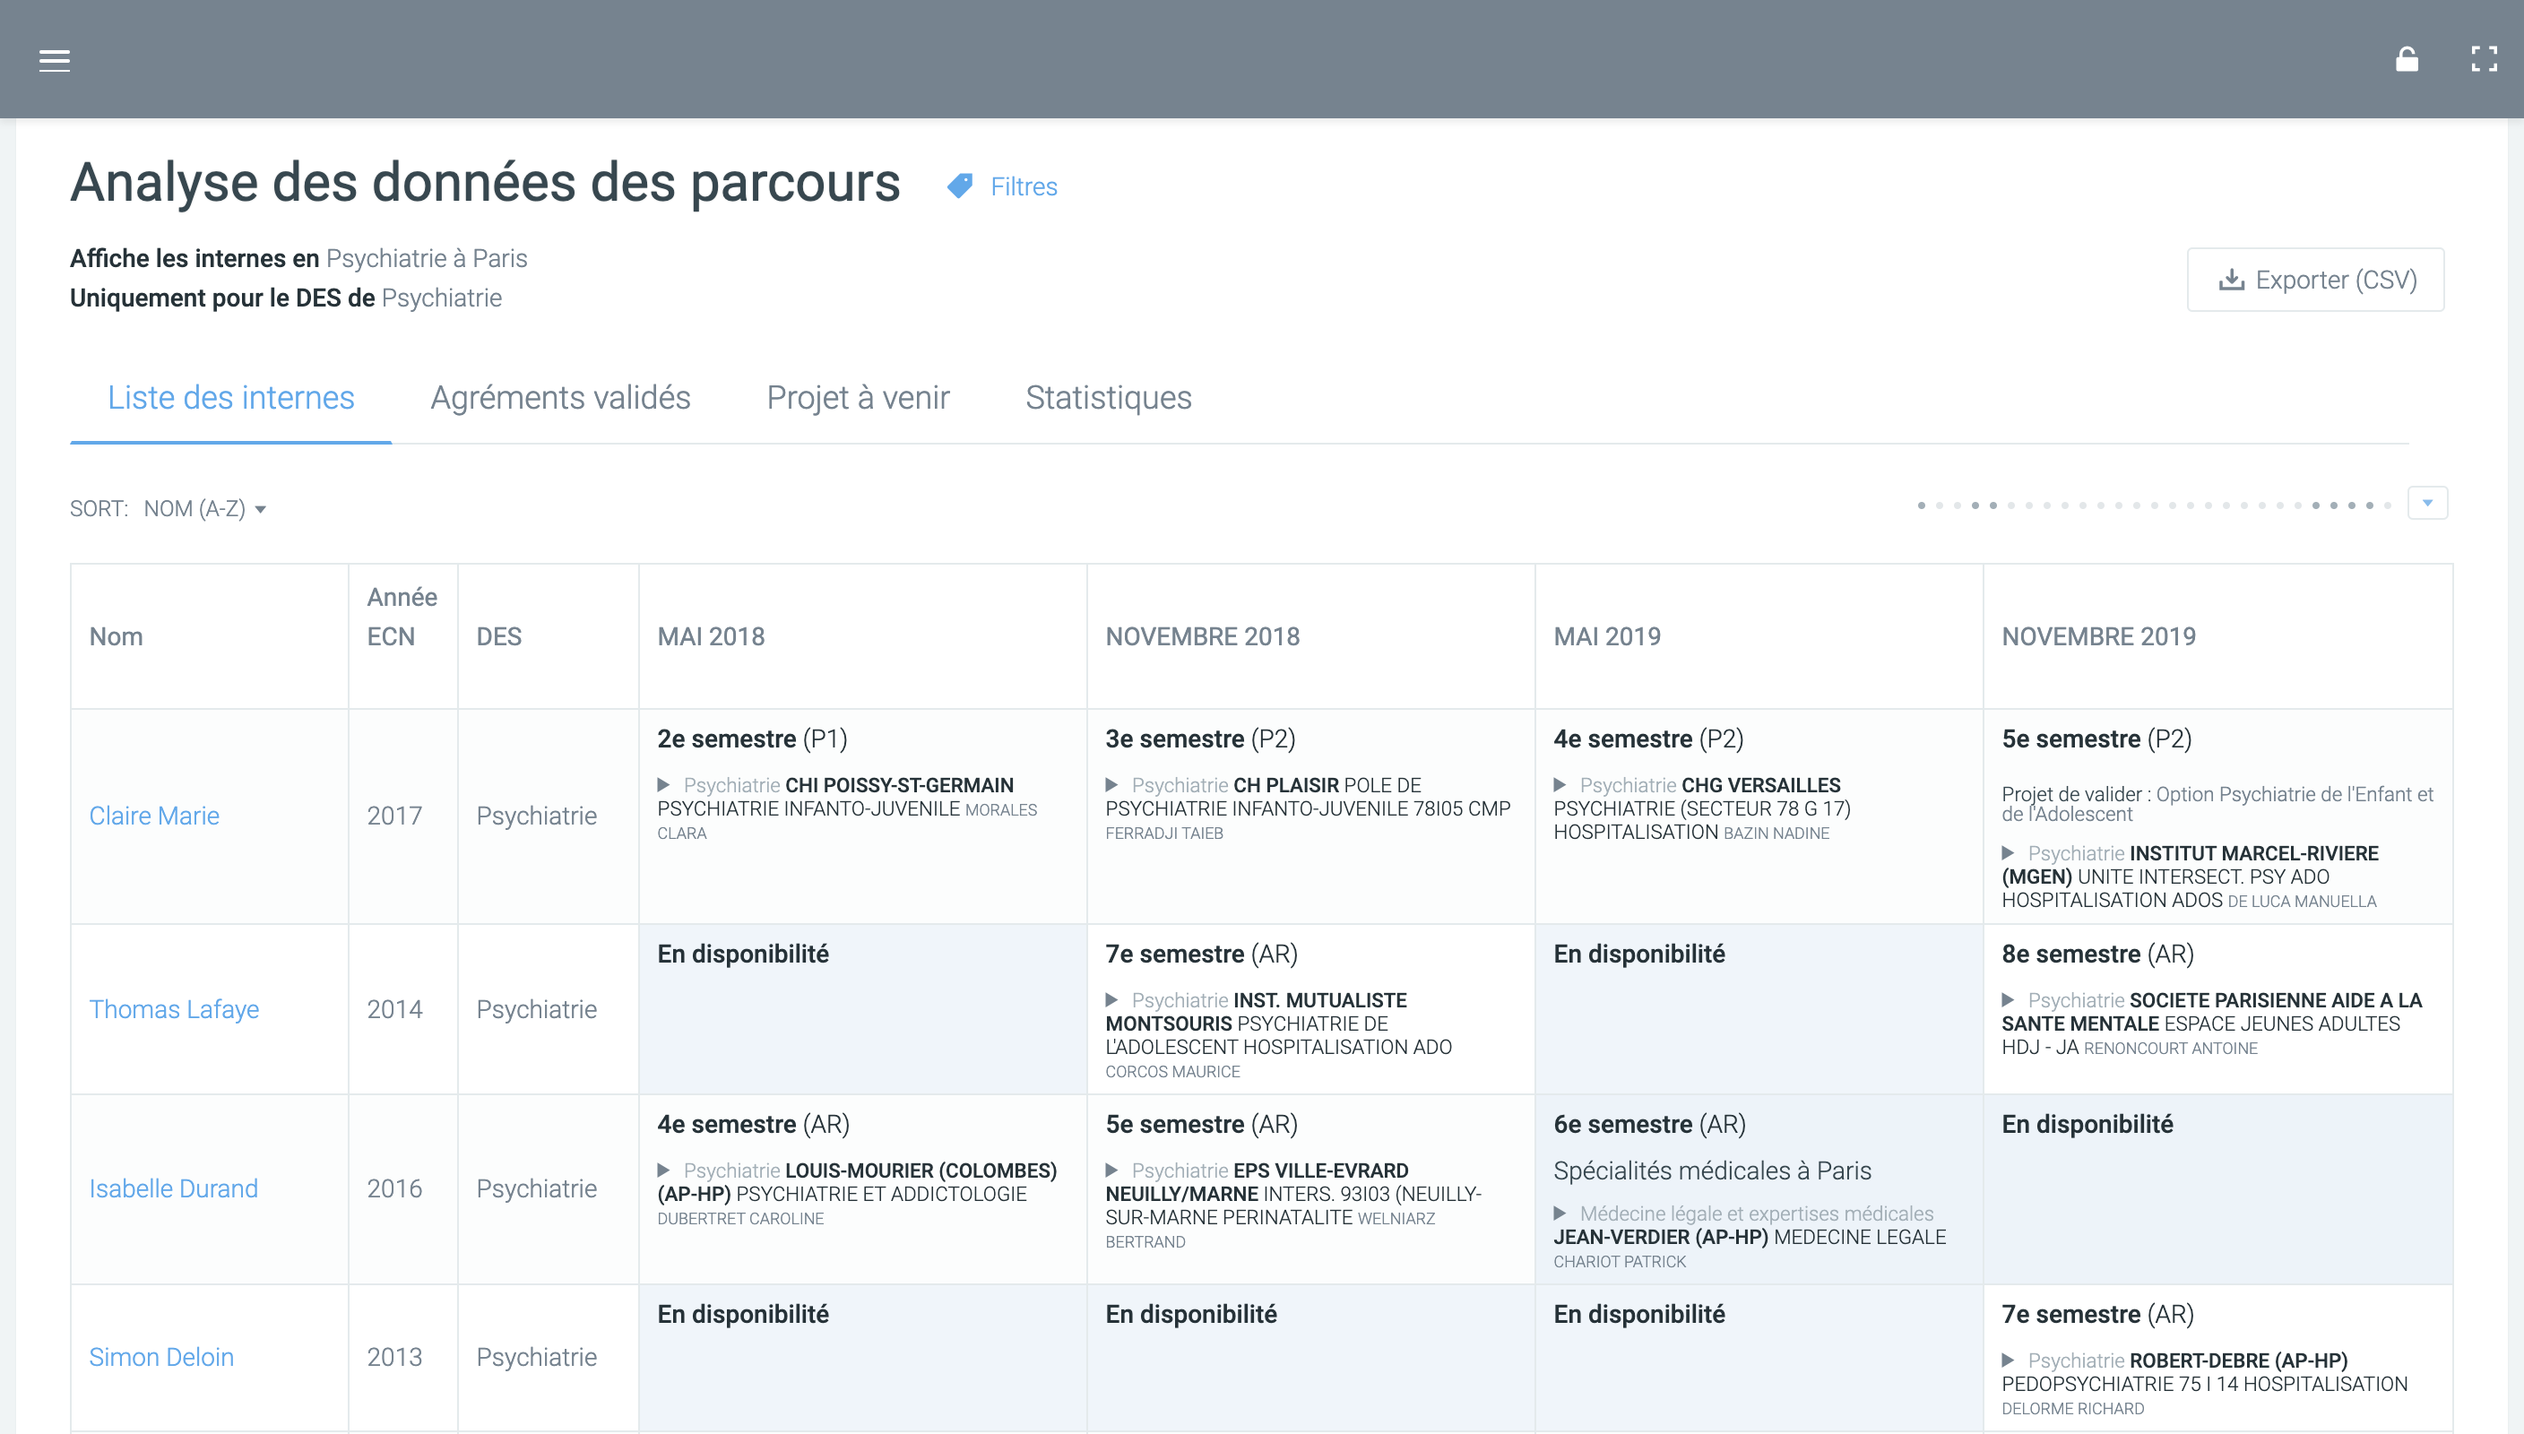Expand CH PLAISIR stage details

click(x=1111, y=785)
